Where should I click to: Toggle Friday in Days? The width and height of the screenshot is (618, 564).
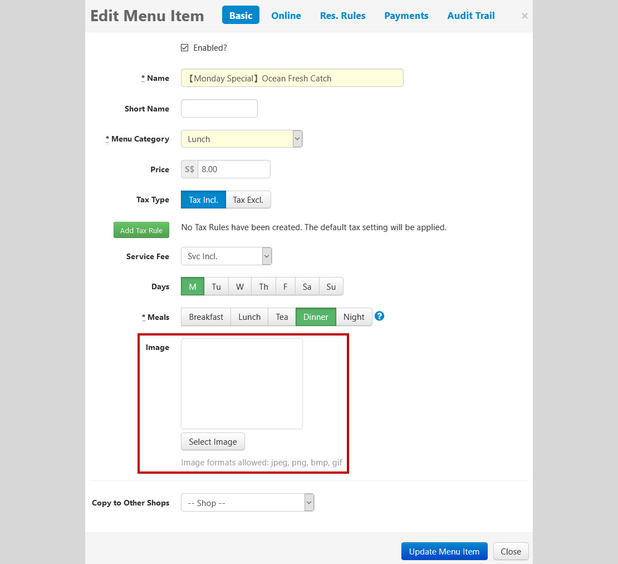click(x=286, y=286)
